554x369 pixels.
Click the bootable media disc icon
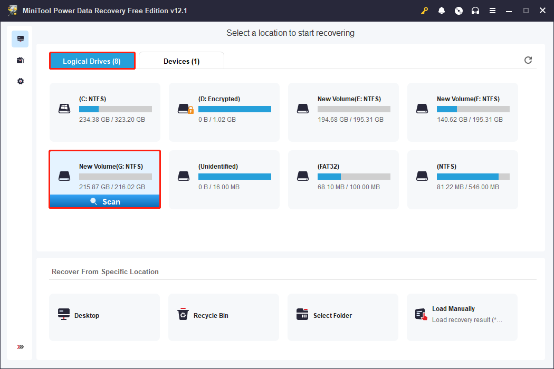point(459,11)
